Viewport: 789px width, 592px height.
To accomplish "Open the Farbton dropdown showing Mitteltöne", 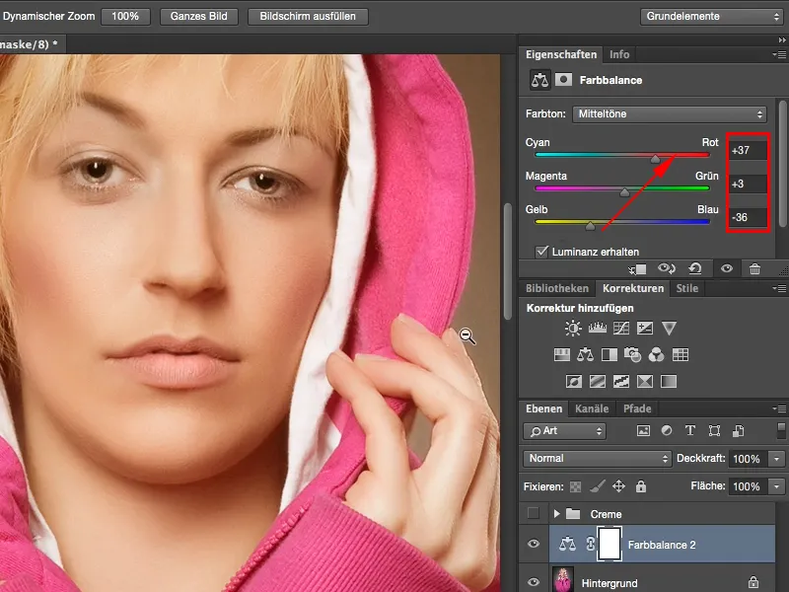I will coord(671,113).
